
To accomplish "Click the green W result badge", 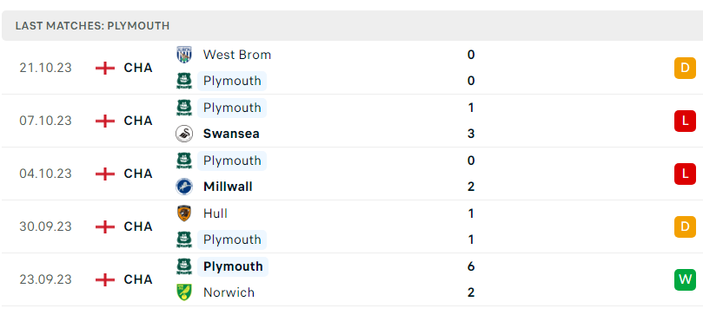I will coord(685,279).
